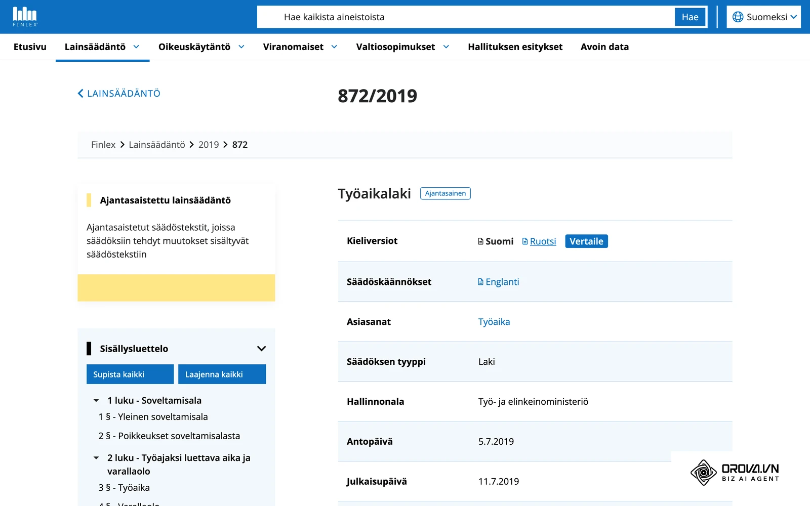Open 3 § - Työaika entry
810x506 pixels.
pyautogui.click(x=124, y=488)
